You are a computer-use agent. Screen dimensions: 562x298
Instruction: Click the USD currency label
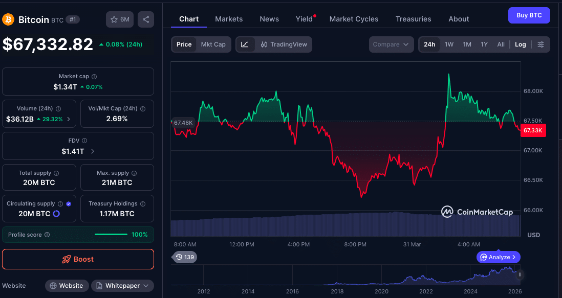(534, 235)
